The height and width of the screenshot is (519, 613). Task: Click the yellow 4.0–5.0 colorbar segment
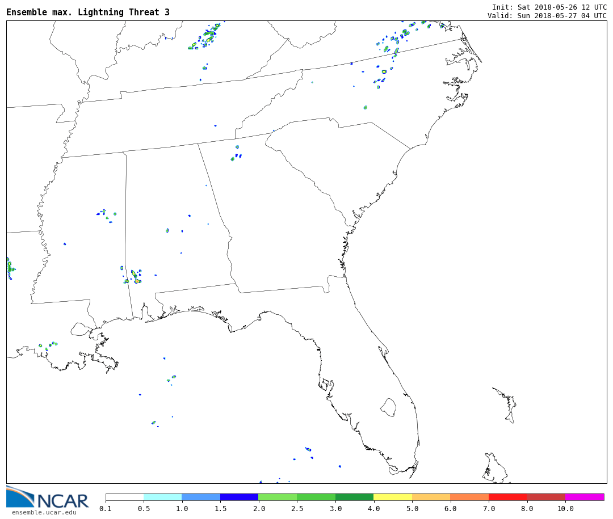pos(393,497)
